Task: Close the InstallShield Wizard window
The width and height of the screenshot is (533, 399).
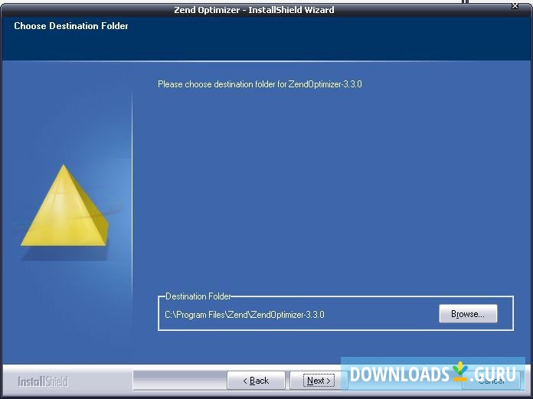Action: coord(515,6)
